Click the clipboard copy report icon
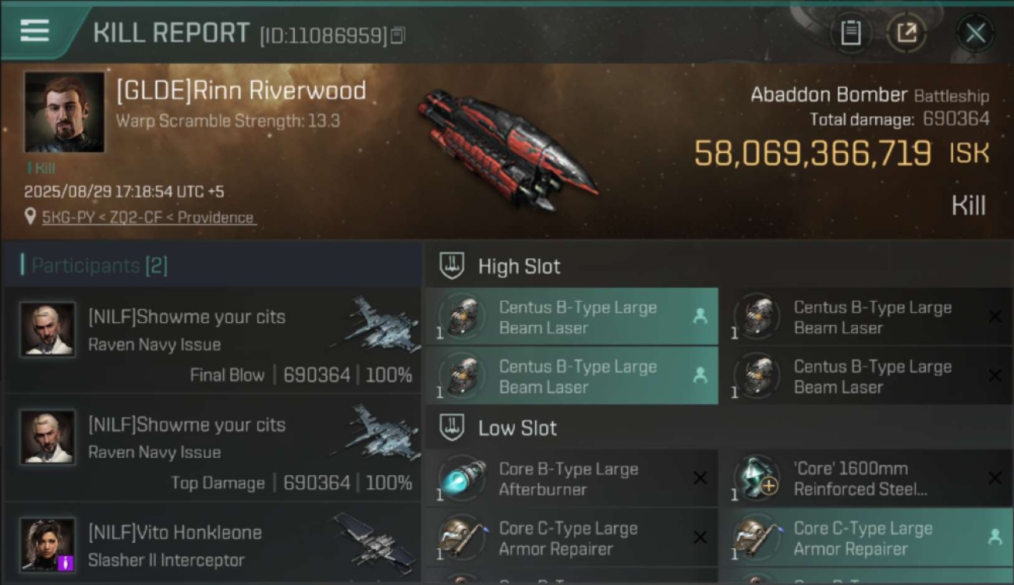 pyautogui.click(x=850, y=33)
